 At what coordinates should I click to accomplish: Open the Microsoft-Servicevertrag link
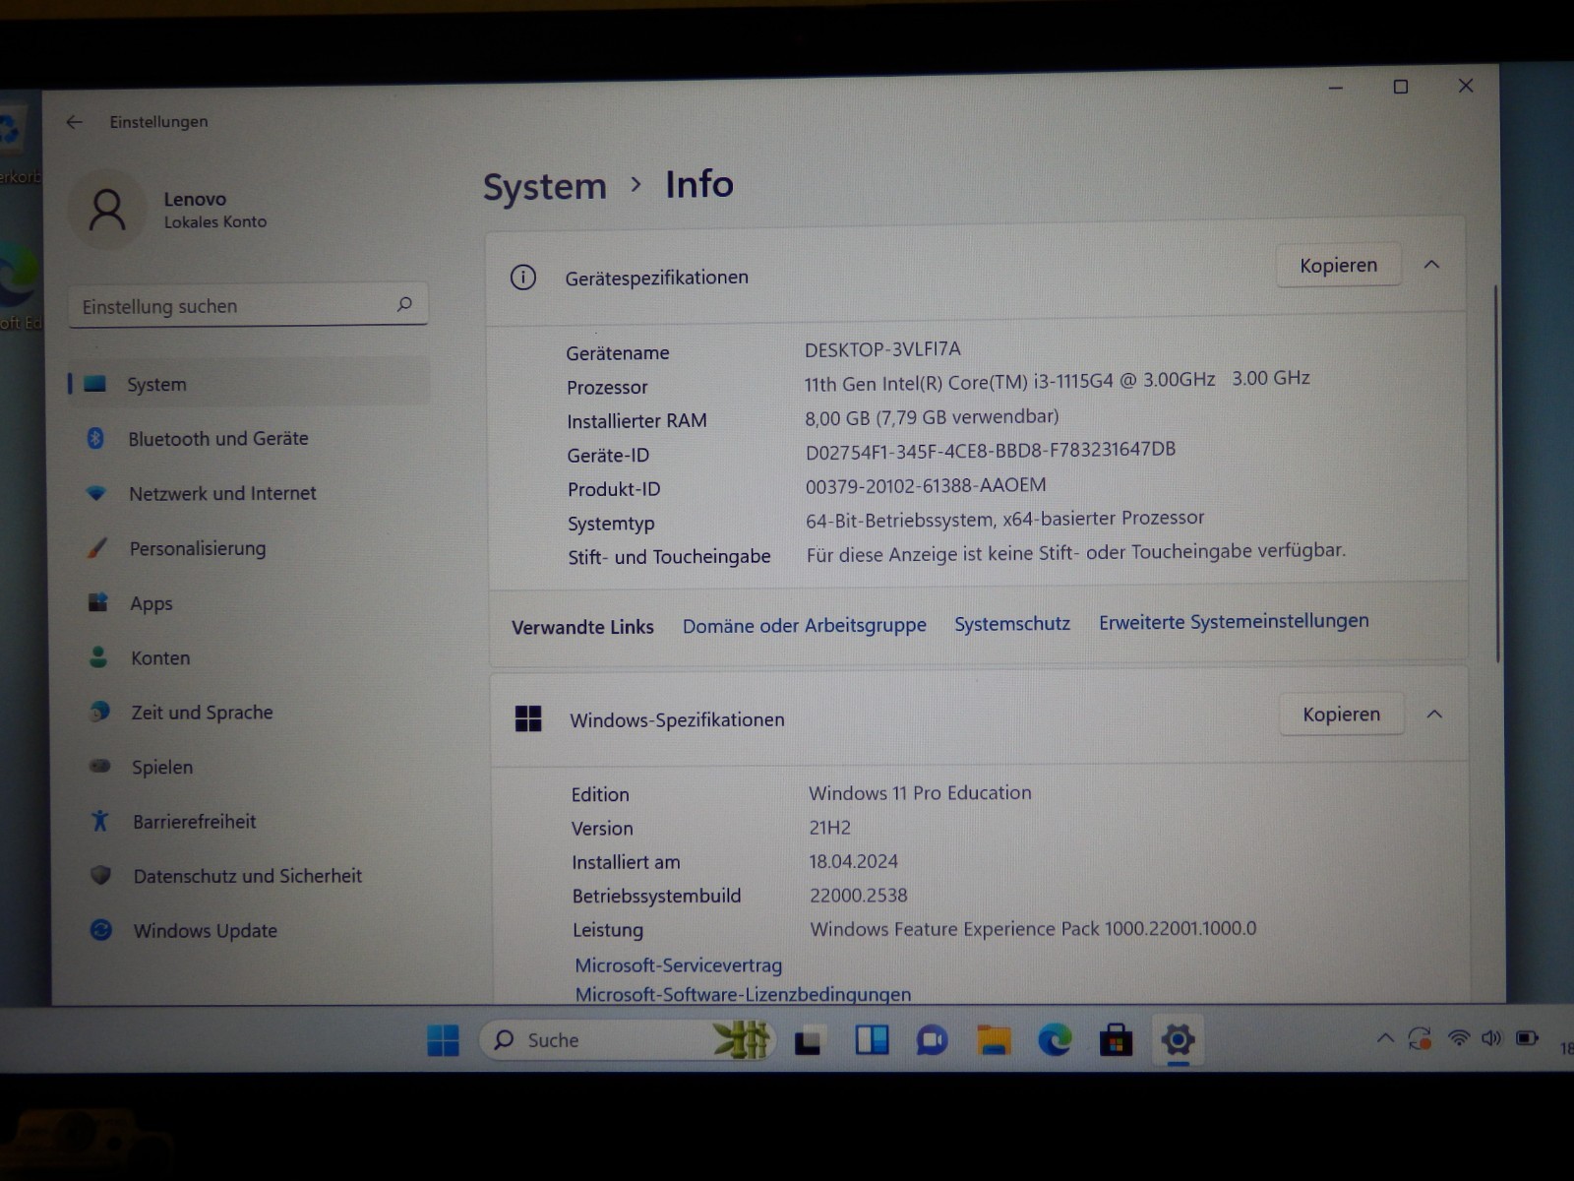coord(679,965)
